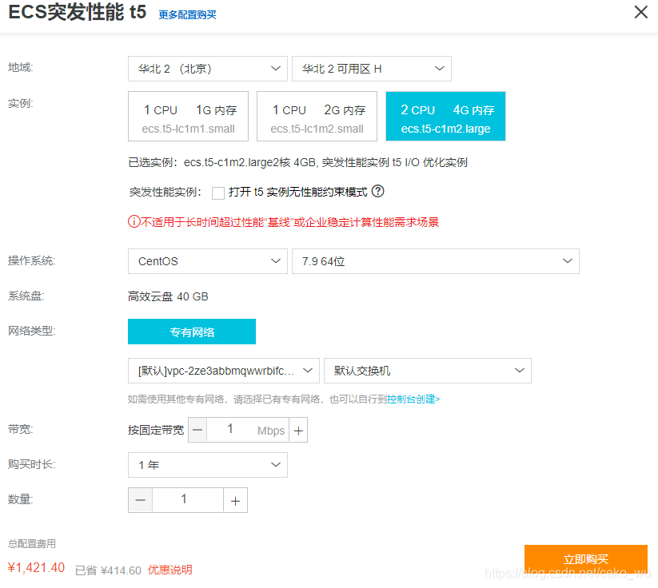Image resolution: width=658 pixels, height=588 pixels.
Task: Open the 华北 2 (北京) region dropdown
Action: click(208, 69)
